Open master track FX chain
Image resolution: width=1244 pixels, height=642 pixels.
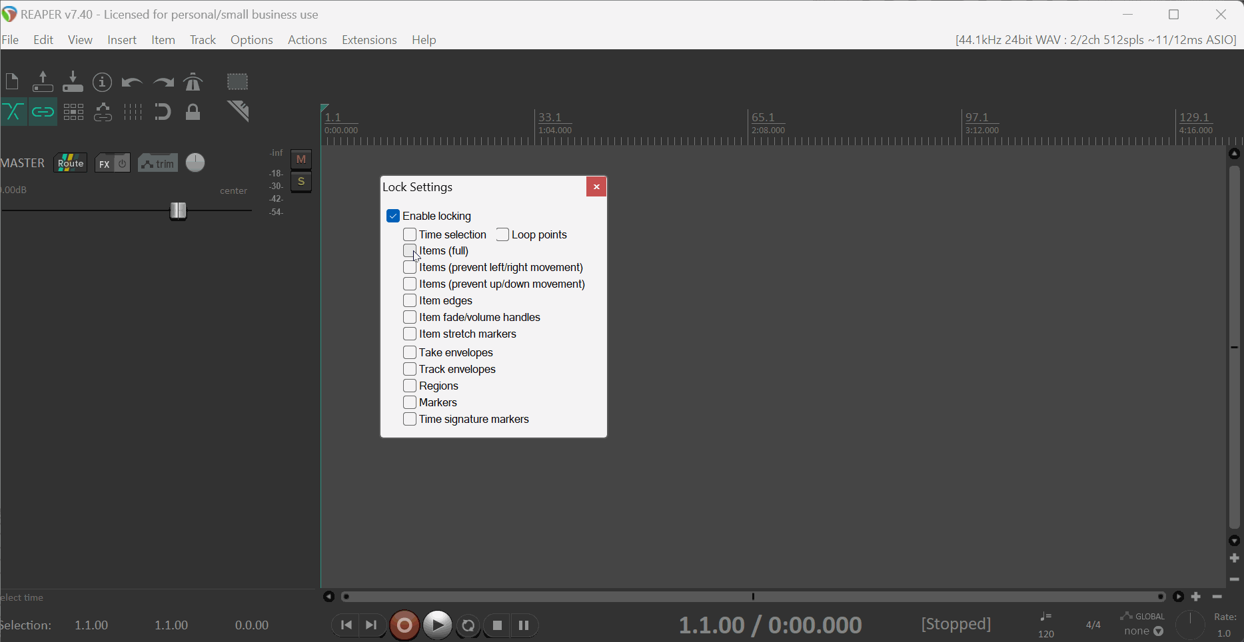tap(104, 164)
